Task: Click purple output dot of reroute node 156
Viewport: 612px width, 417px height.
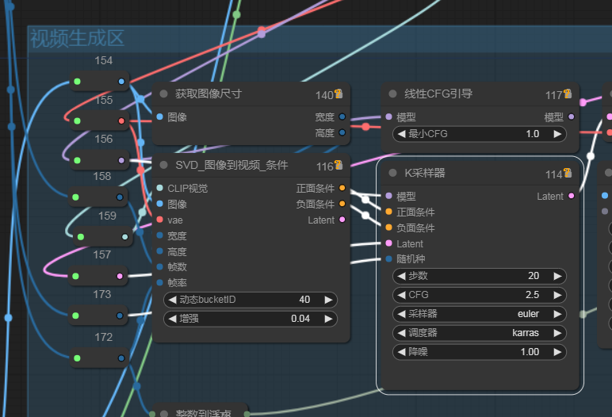Action: click(x=121, y=160)
